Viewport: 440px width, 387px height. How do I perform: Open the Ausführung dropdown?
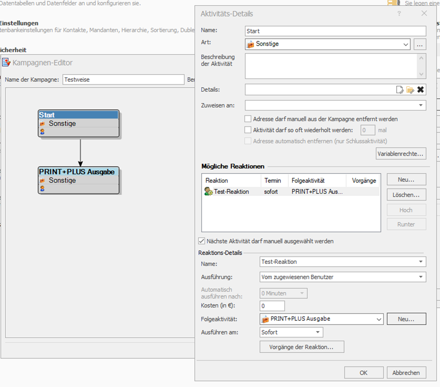click(420, 277)
